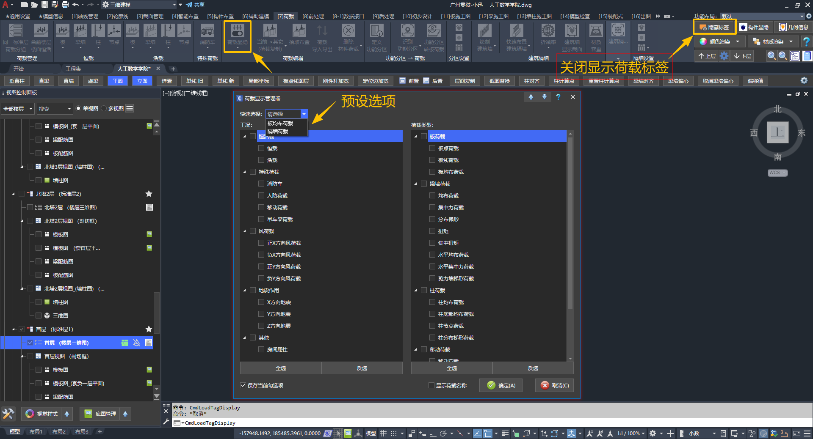813x439 pixels.
Task: Enable 显示荷载名称 checkbox
Action: click(431, 385)
